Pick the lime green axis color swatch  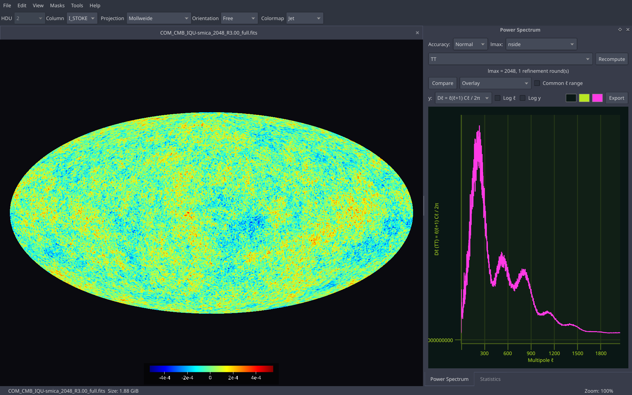click(584, 98)
